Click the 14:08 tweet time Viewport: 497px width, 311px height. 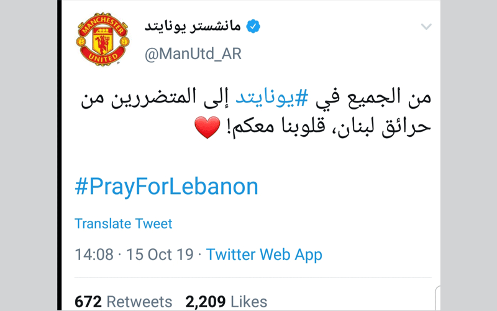pyautogui.click(x=94, y=254)
